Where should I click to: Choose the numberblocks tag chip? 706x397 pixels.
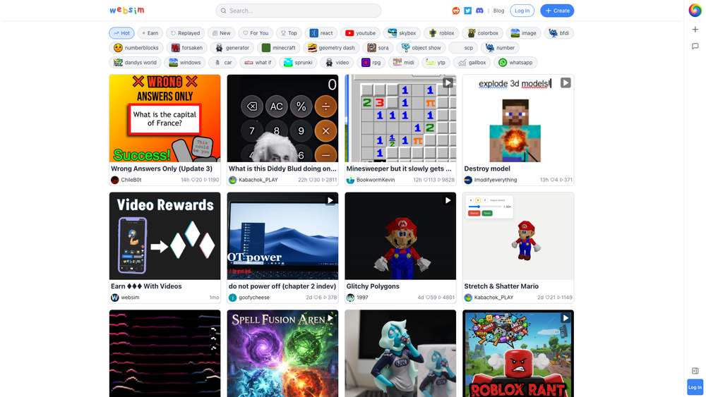pos(136,48)
